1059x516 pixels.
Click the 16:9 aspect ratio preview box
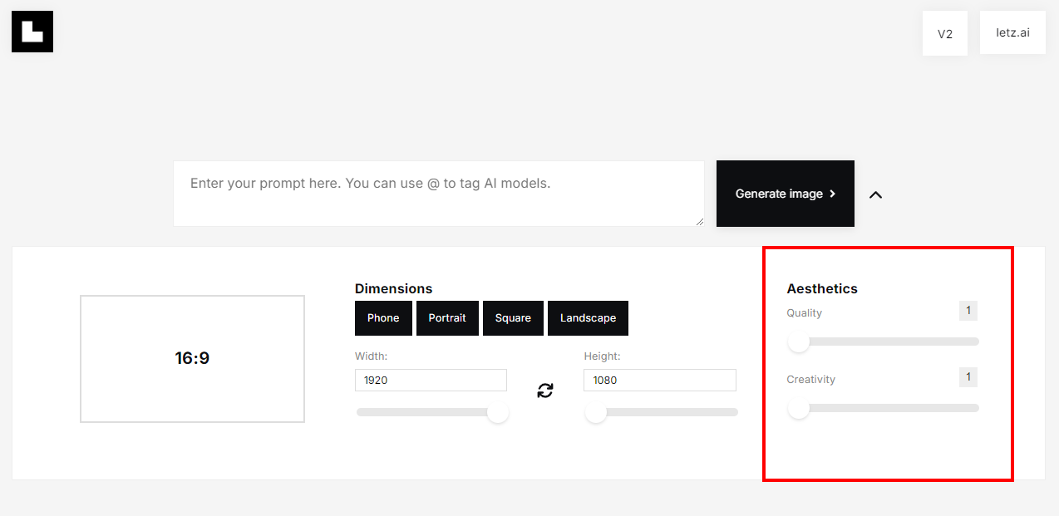tap(192, 359)
